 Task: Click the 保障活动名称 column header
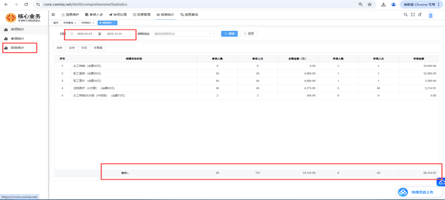[134, 59]
